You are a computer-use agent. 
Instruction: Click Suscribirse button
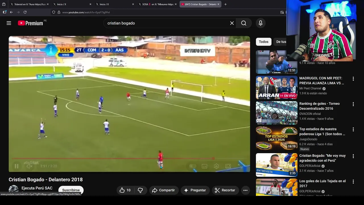[71, 190]
